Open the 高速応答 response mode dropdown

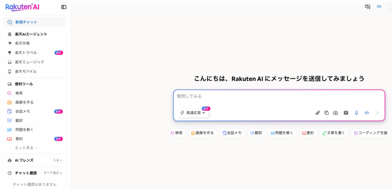[193, 113]
